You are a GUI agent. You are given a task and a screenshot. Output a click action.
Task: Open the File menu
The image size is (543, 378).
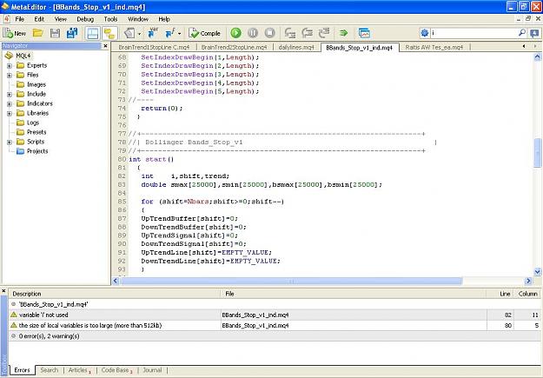pos(20,19)
